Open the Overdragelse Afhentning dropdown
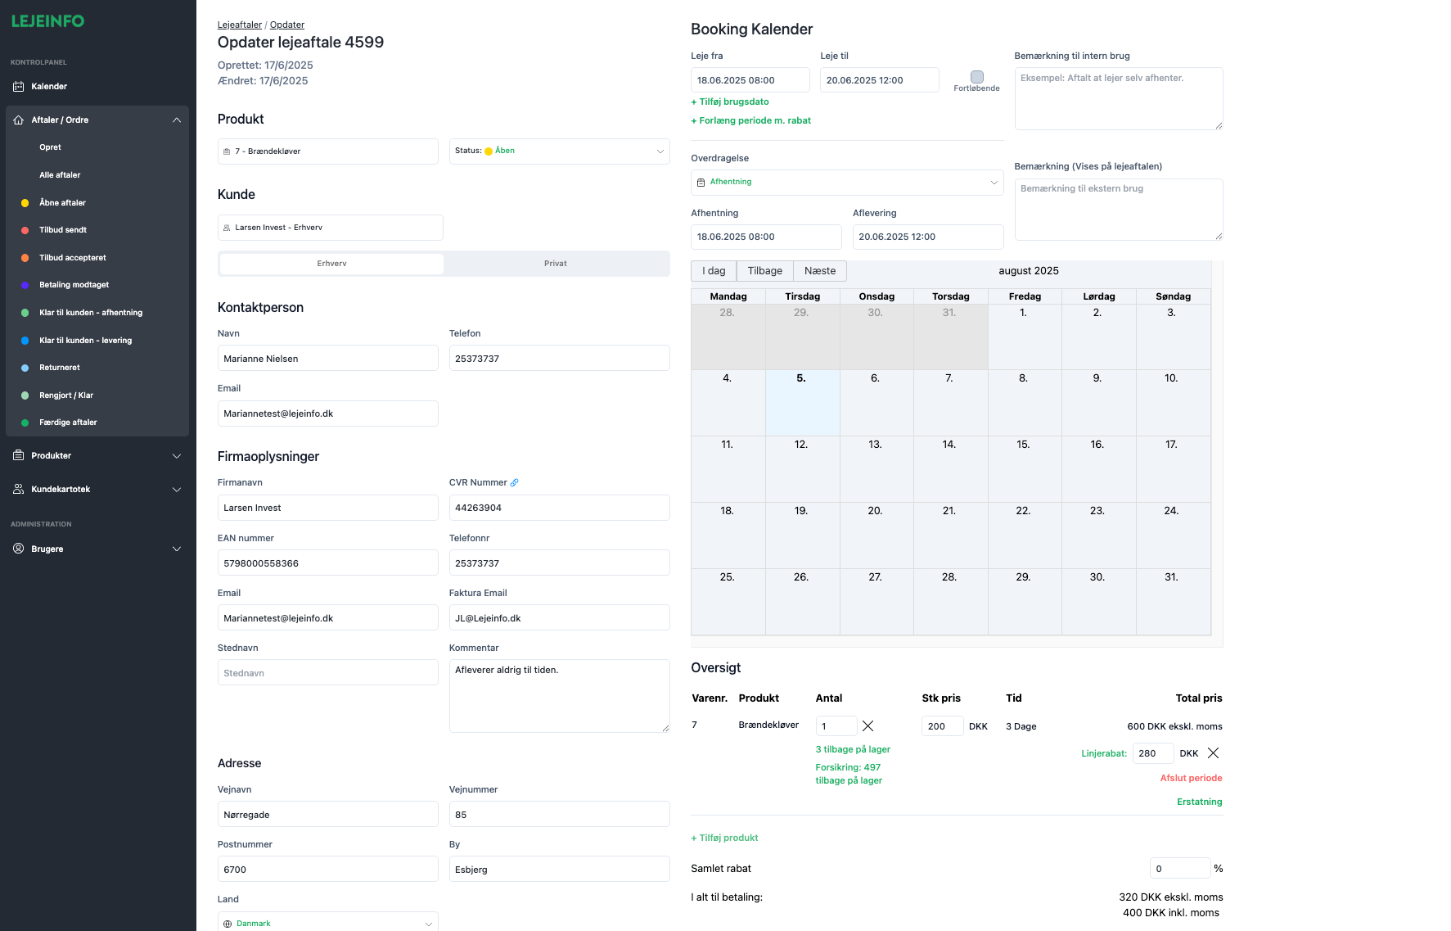1451x931 pixels. pos(847,183)
